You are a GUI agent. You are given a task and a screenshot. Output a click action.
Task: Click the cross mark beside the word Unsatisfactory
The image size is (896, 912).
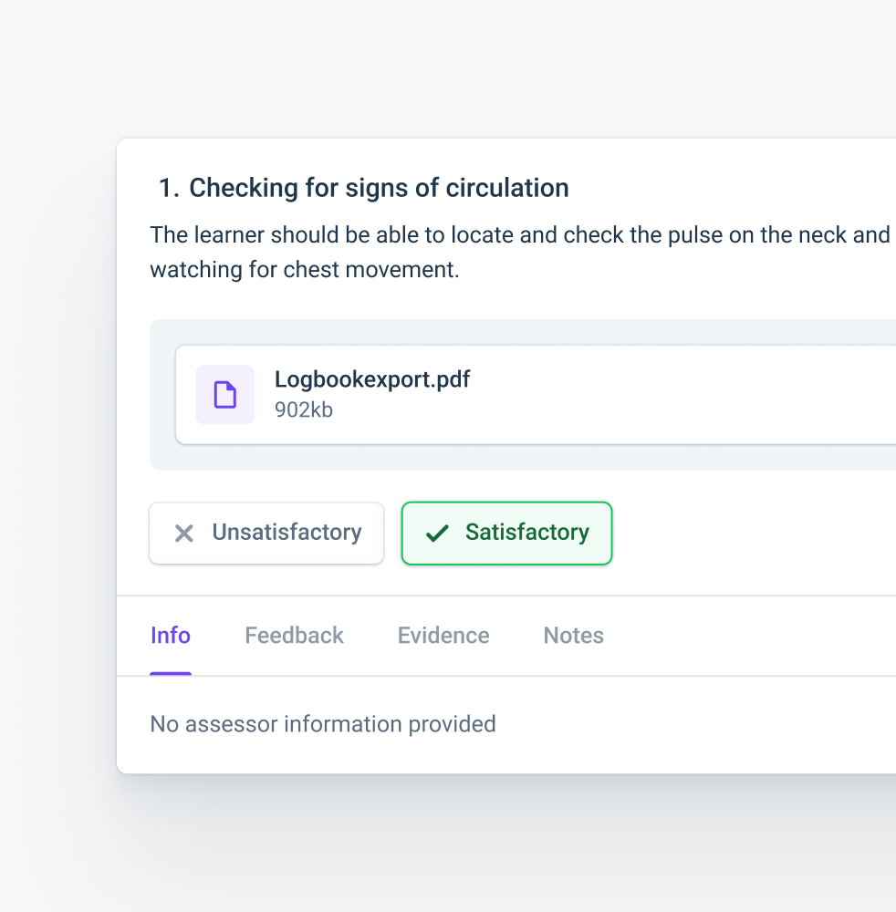pos(184,533)
